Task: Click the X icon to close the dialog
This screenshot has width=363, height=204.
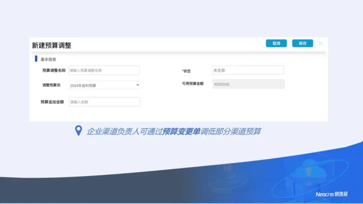Action: tap(321, 43)
